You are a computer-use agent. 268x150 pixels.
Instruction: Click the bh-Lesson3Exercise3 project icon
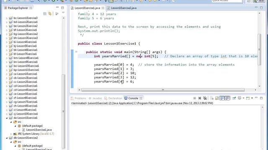[10, 38]
